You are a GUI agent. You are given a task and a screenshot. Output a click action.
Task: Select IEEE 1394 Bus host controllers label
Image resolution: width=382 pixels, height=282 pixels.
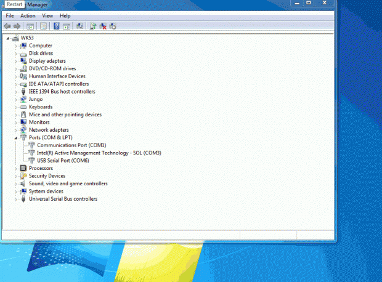(62, 92)
